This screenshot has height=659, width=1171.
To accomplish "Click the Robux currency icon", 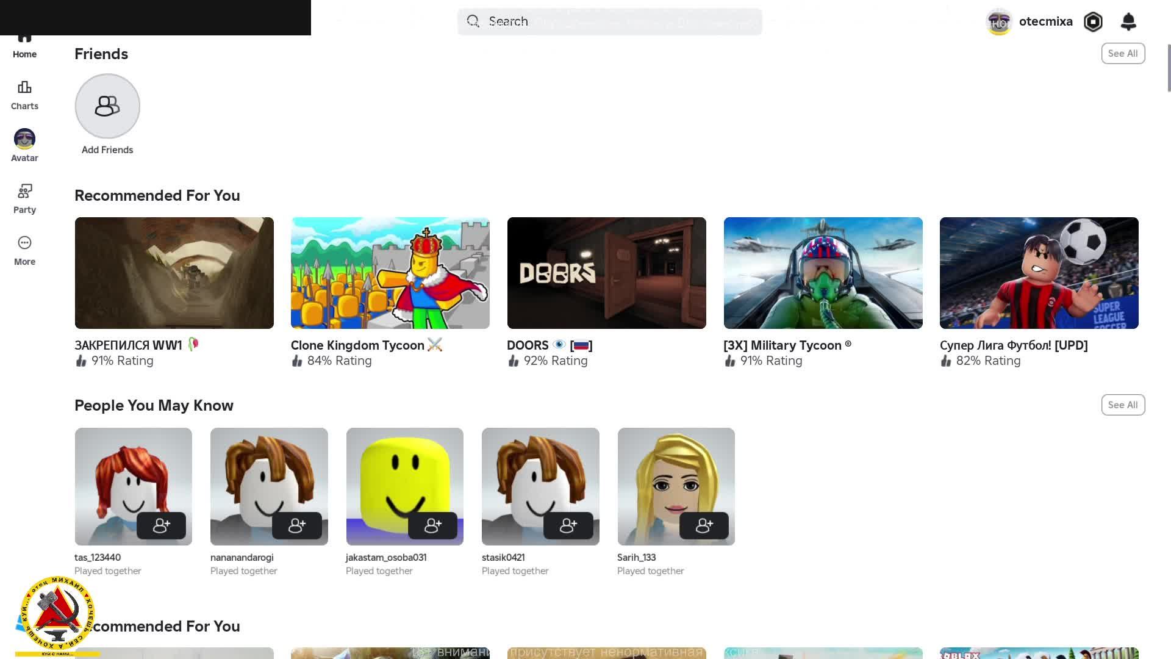I will [x=1093, y=22].
